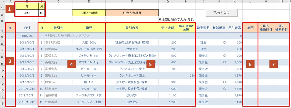Select the sales amount cell 900

click(168, 82)
